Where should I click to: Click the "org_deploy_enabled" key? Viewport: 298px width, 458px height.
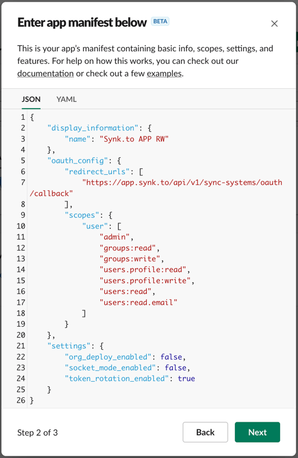pos(108,357)
